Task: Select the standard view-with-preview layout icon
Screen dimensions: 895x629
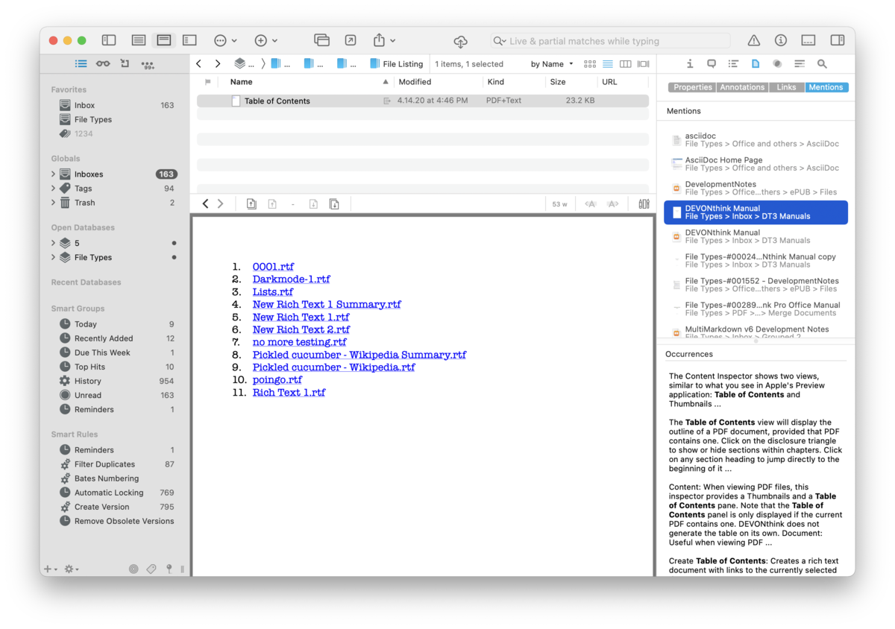Action: point(164,40)
